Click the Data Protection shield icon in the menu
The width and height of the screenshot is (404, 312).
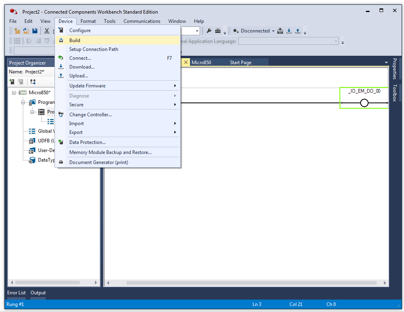[61, 142]
